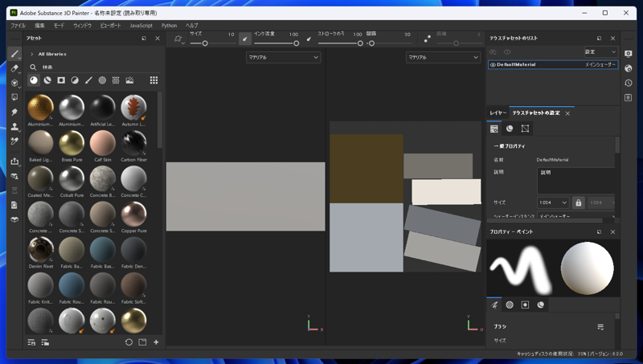Screen dimensions: 643x364
Task: Click the assets search field
Action: 94,67
